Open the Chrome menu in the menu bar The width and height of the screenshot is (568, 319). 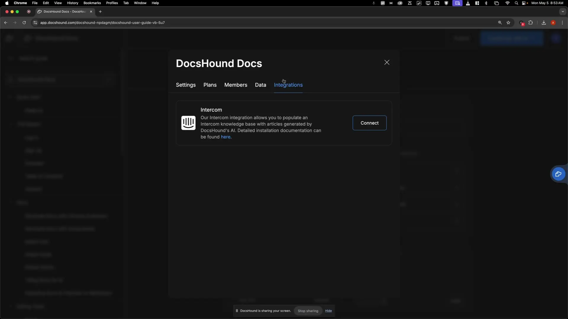tap(20, 3)
